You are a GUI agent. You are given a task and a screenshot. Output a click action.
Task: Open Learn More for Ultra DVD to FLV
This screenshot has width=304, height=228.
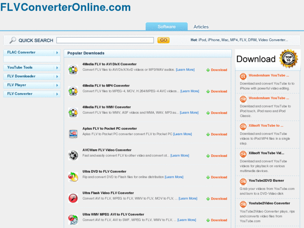(x=174, y=177)
